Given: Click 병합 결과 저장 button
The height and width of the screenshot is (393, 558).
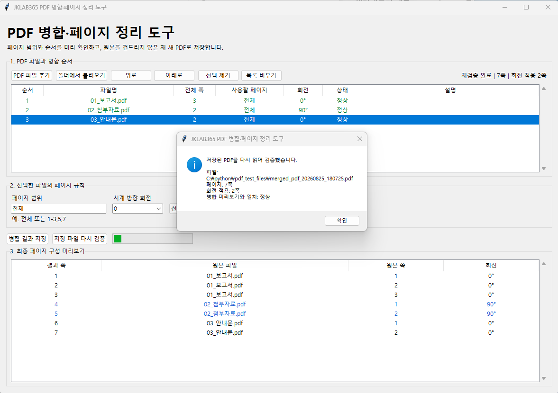Looking at the screenshot, I should click(x=27, y=239).
